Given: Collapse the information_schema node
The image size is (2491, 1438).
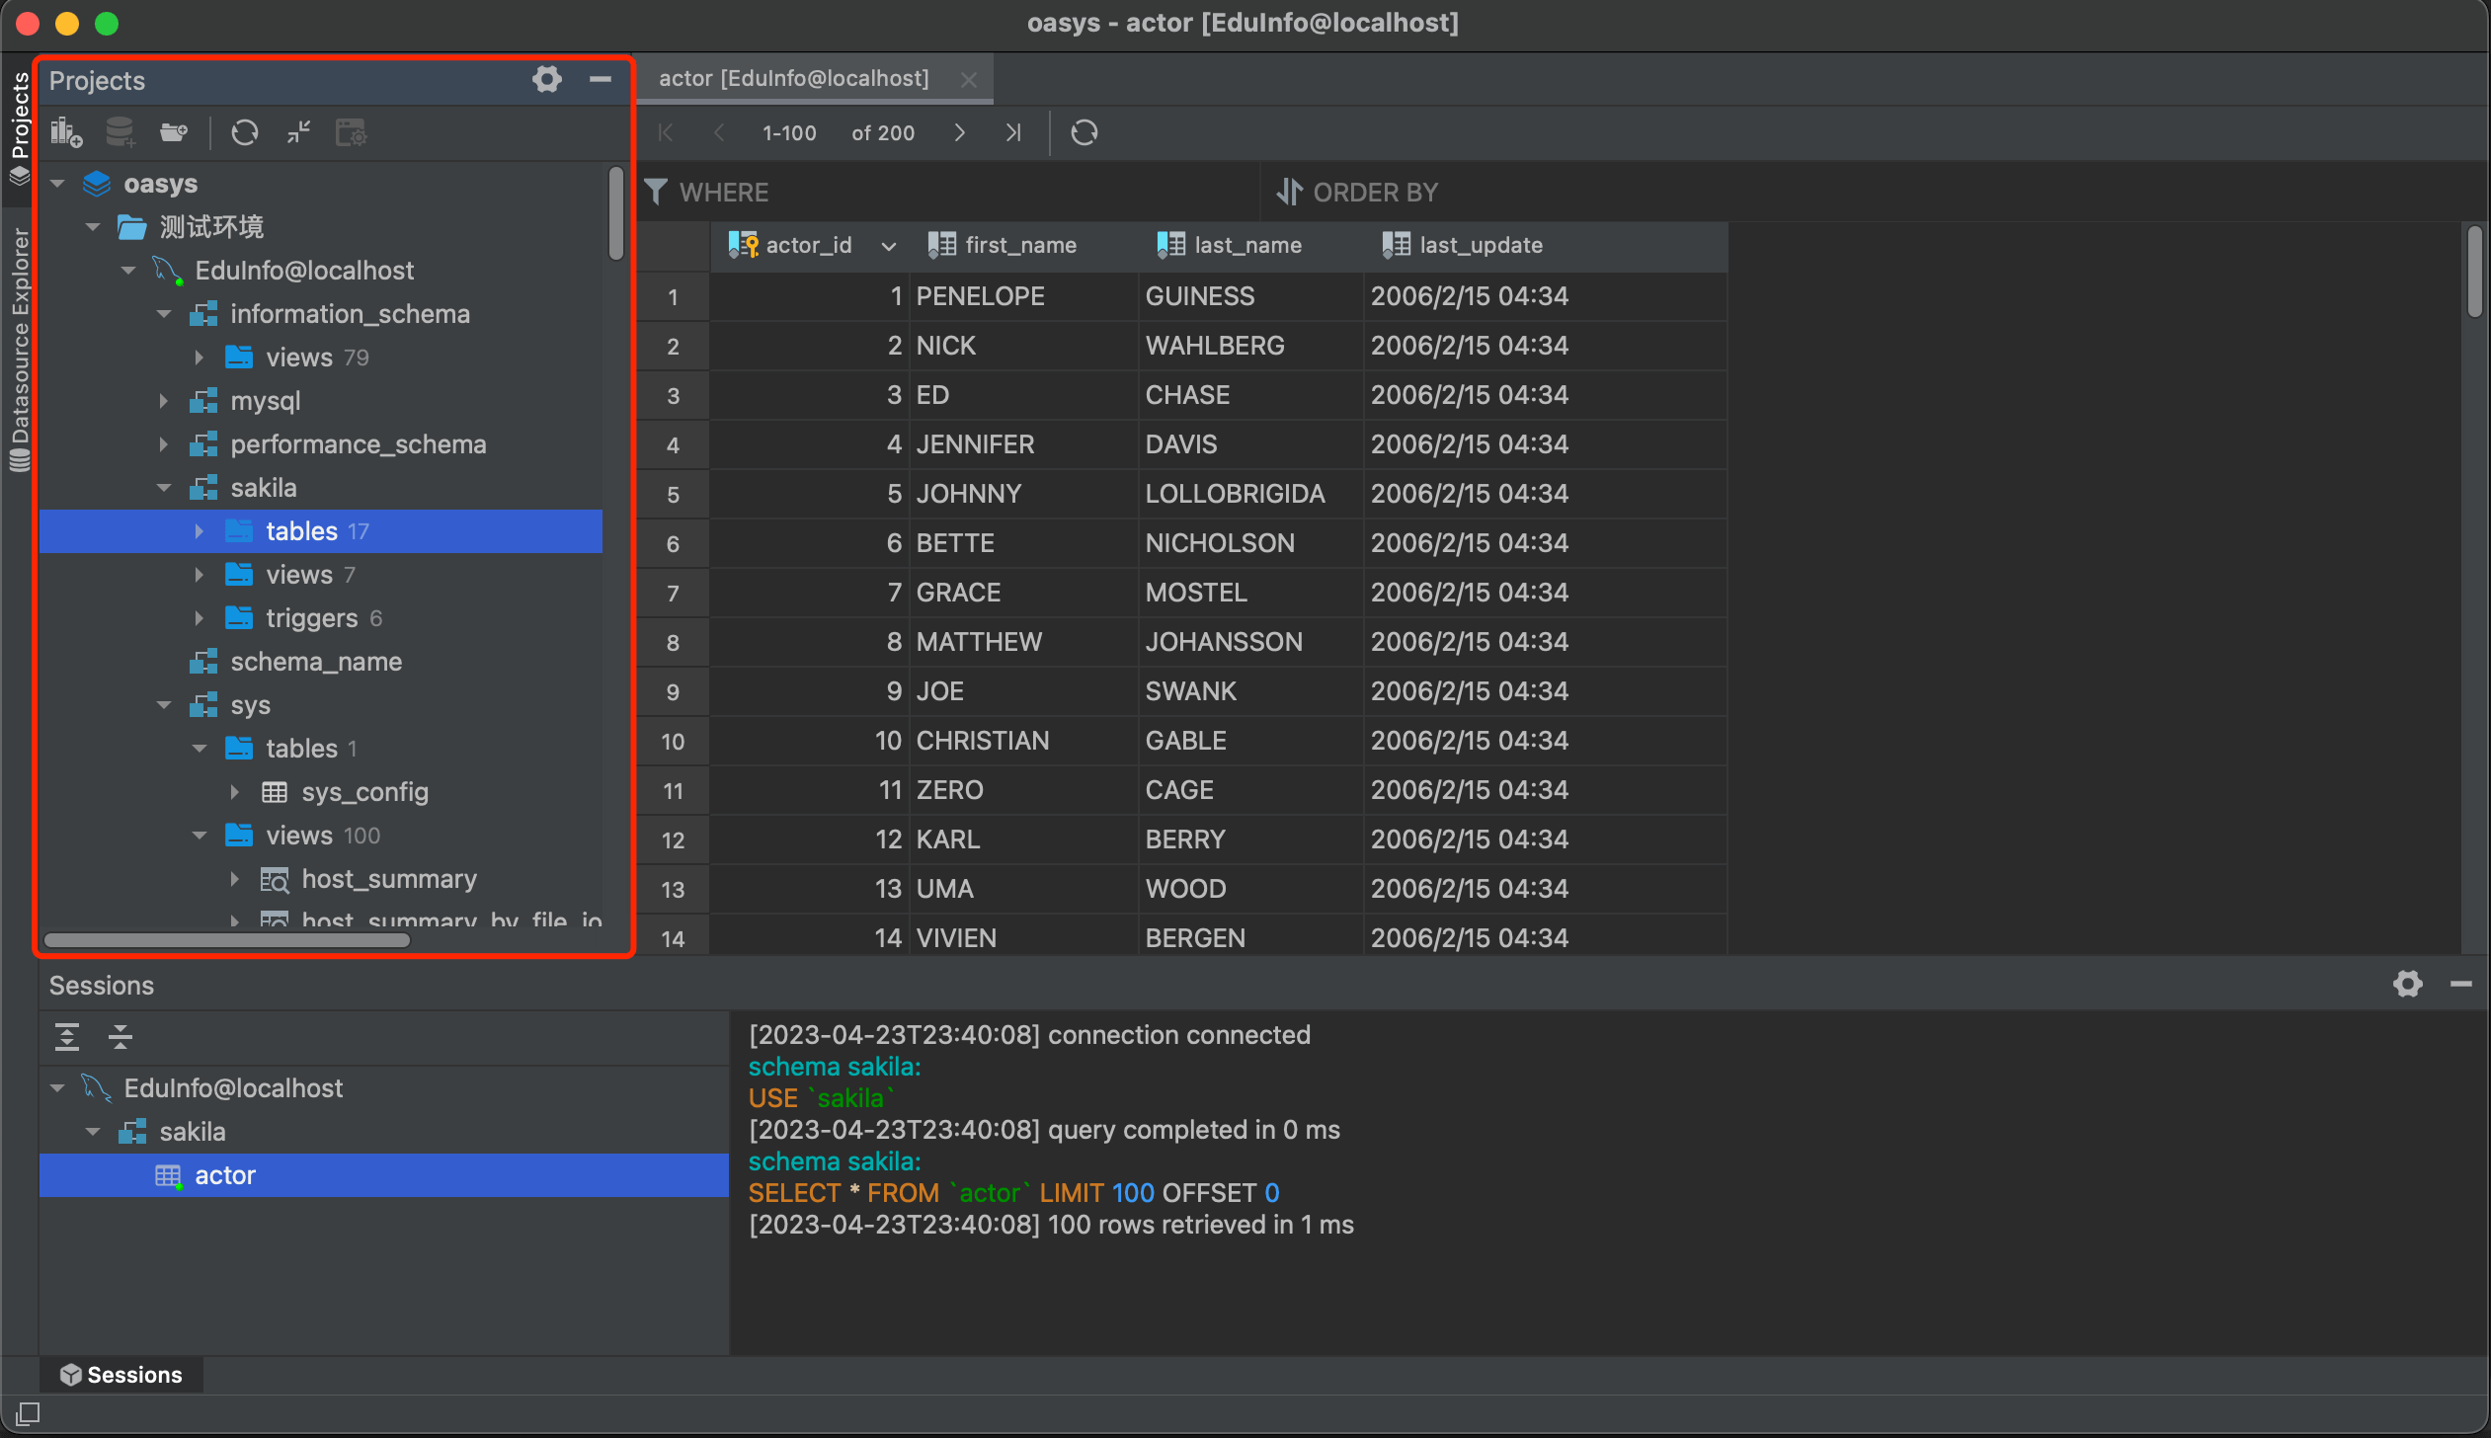Looking at the screenshot, I should coord(164,314).
